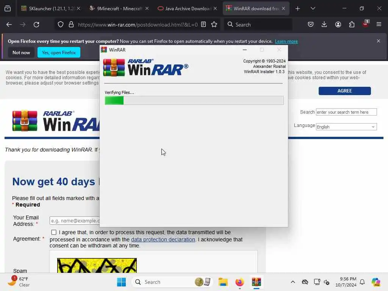Check the data agreement checkbox
Image resolution: width=388 pixels, height=291 pixels.
pyautogui.click(x=54, y=232)
